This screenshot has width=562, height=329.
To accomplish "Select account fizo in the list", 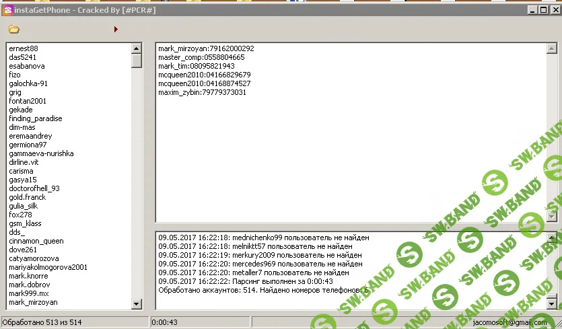I will [x=15, y=75].
